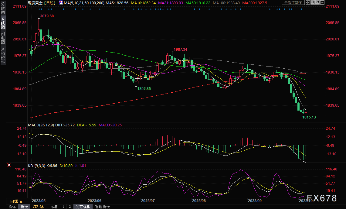Screen dimensions: 346x209
Task: Click the left KDJ axis 51.77 label
Action: tap(22, 183)
